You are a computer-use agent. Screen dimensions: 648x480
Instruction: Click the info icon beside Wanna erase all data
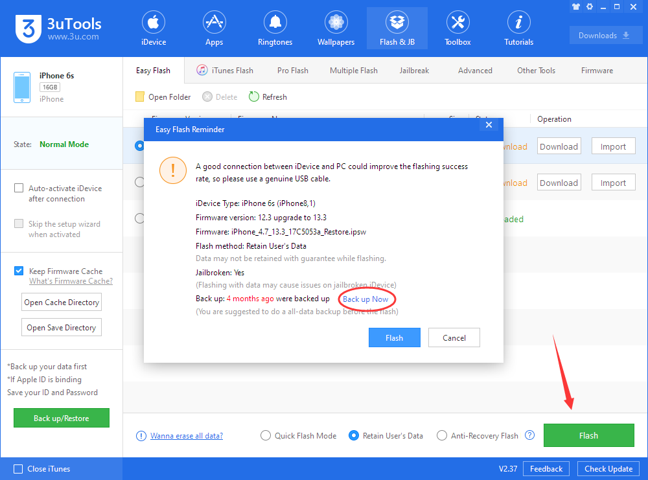(x=141, y=436)
